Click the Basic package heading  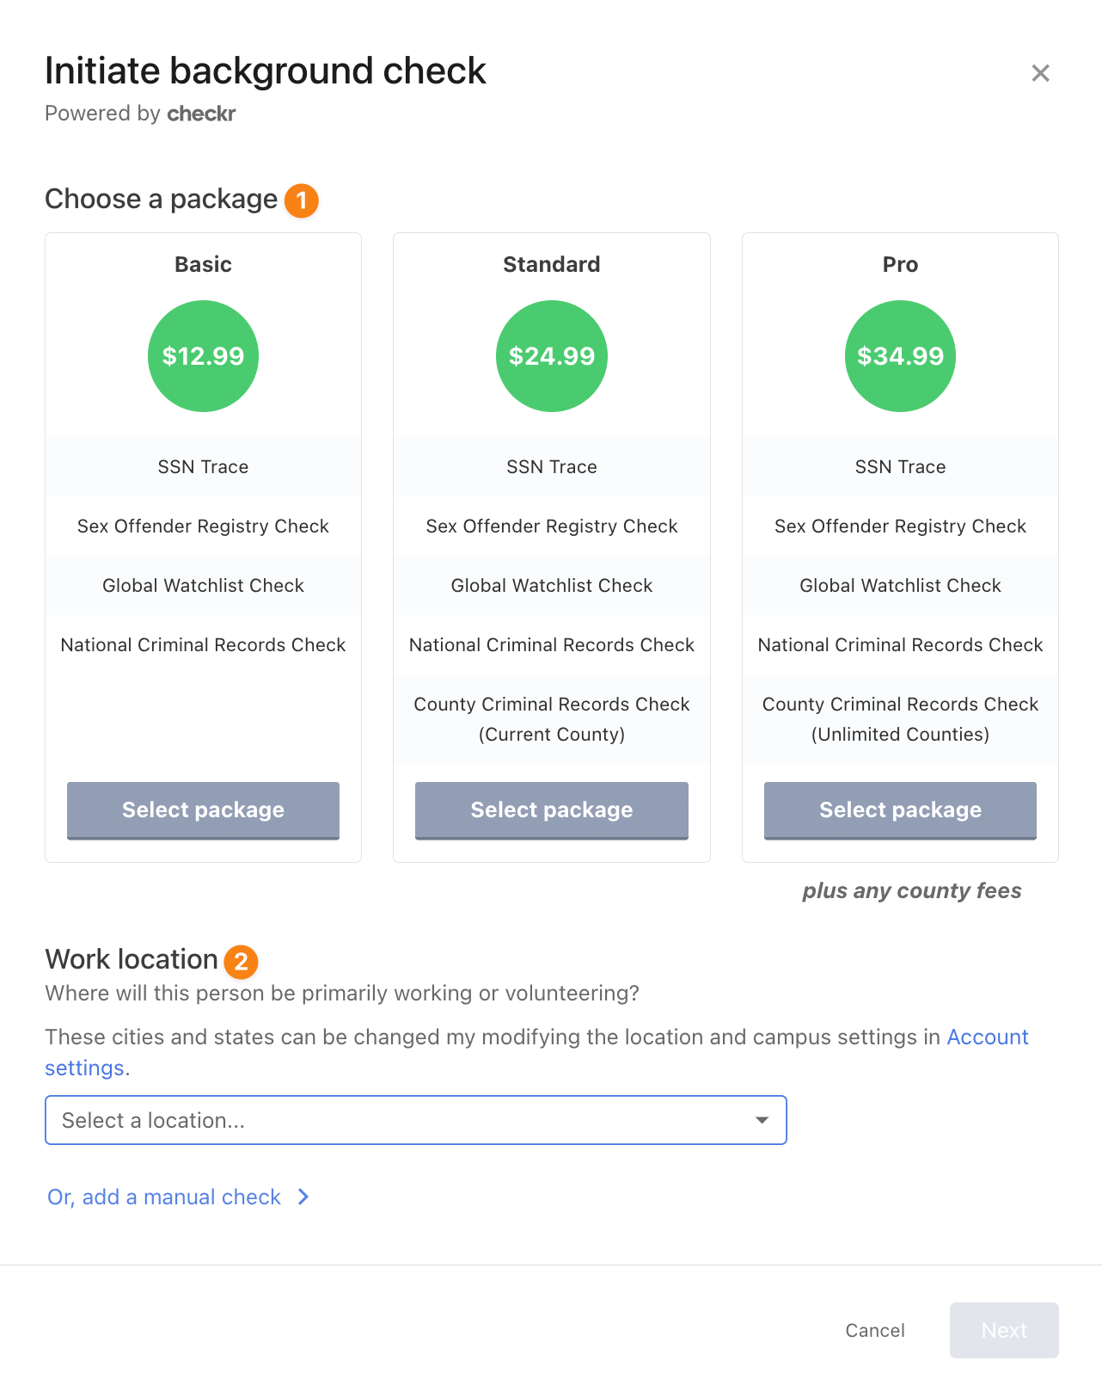point(203,264)
